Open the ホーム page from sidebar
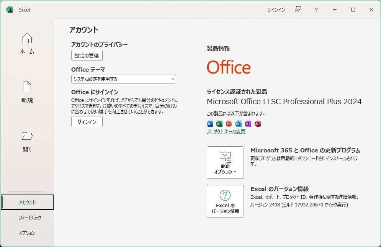Image resolution: width=381 pixels, height=247 pixels. (27, 44)
